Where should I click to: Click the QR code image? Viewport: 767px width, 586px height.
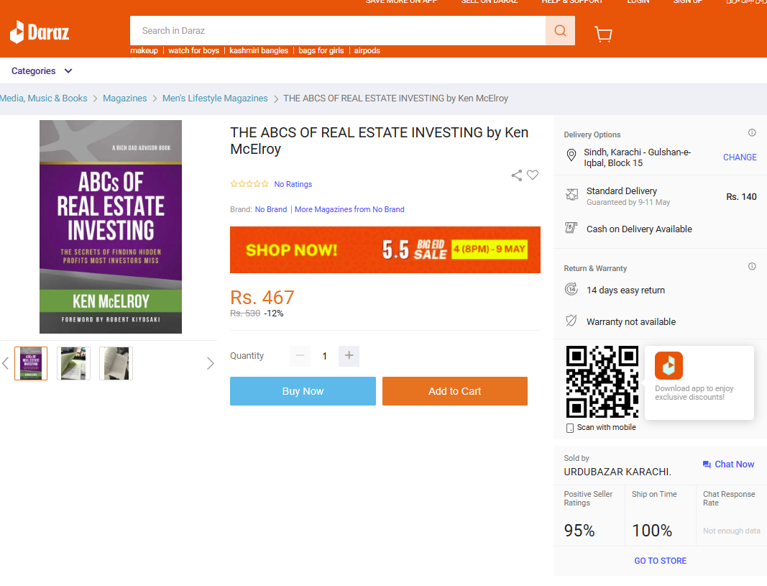pyautogui.click(x=602, y=382)
